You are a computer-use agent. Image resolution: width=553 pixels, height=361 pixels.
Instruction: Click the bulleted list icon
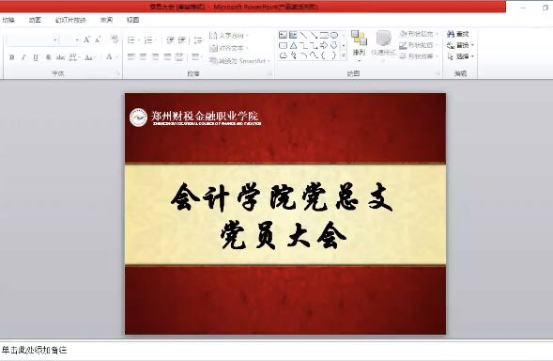131,39
